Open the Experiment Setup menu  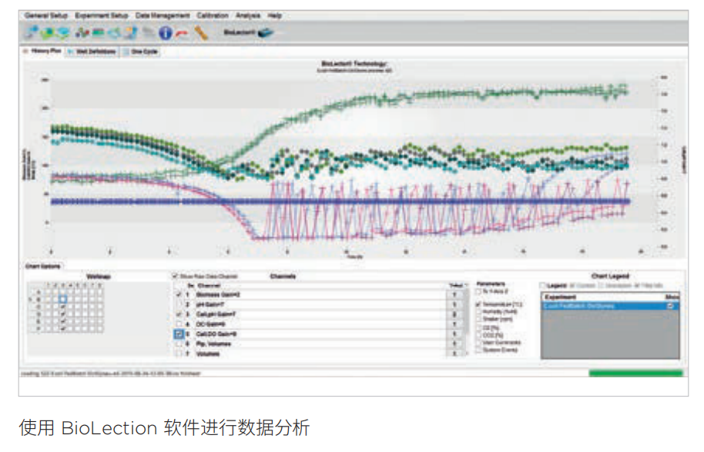pyautogui.click(x=102, y=15)
